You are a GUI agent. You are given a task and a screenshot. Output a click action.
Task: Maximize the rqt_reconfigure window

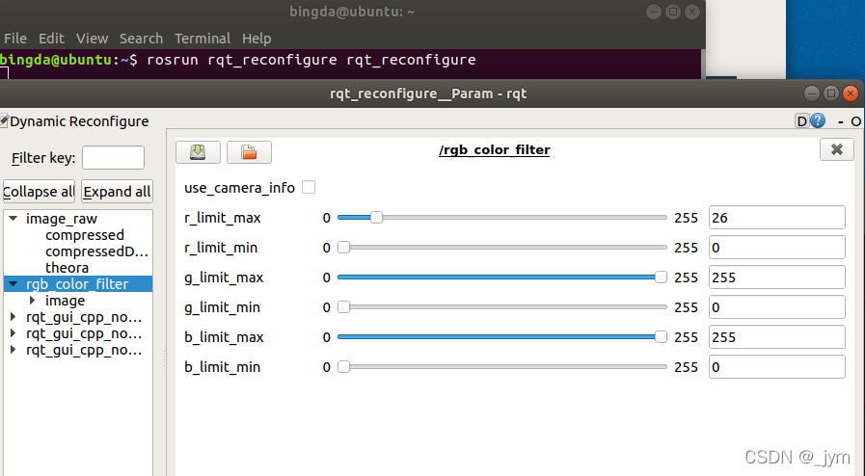[831, 93]
